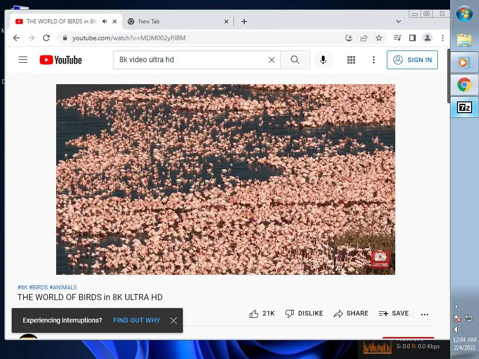Share this page from the address bar
The image size is (479, 359).
[x=364, y=38]
